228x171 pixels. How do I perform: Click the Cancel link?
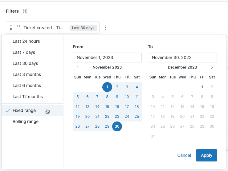click(184, 155)
